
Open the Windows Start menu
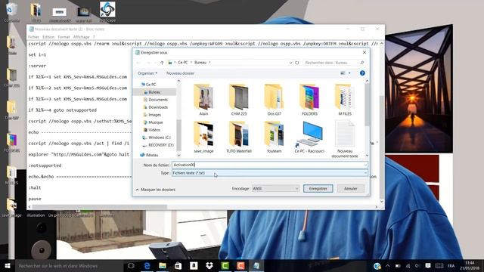[8, 266]
